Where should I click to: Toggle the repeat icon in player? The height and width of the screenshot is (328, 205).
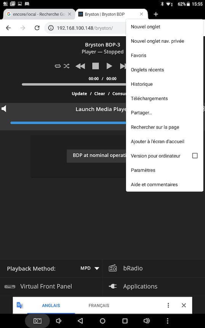[58, 66]
